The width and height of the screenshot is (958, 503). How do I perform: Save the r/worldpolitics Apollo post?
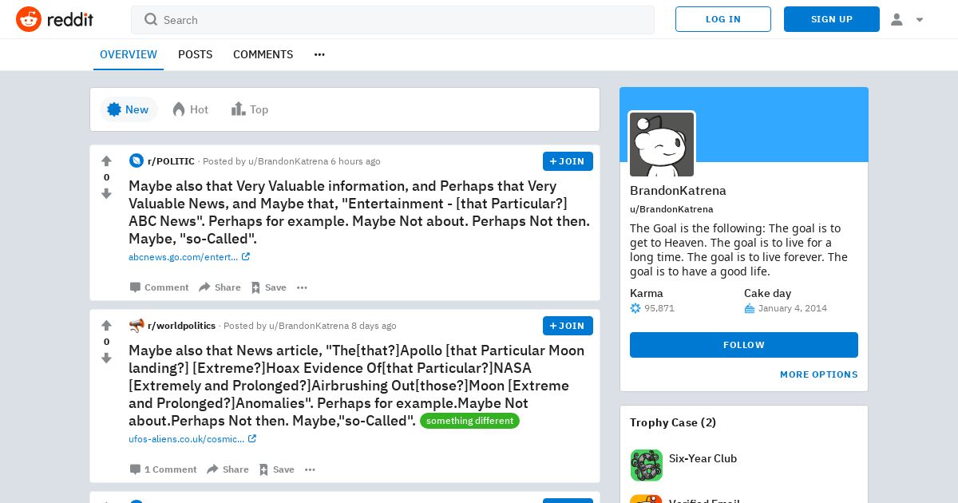276,469
